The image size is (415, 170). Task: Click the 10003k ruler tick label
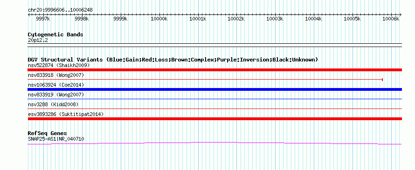click(275, 19)
